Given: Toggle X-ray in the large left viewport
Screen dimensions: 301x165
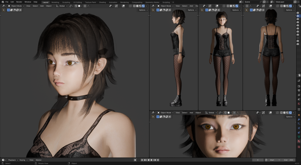Looking at the screenshot, I should [130, 6].
